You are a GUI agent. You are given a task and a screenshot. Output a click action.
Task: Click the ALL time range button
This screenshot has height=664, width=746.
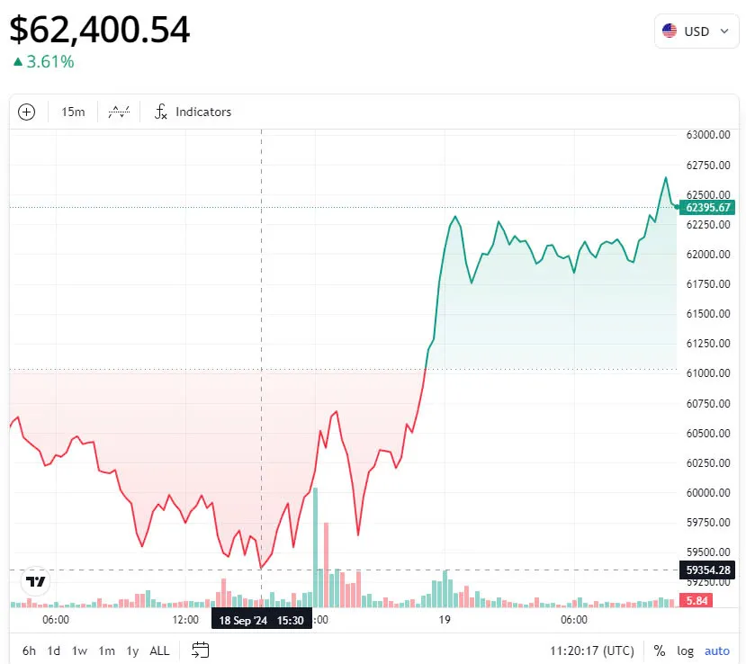(159, 651)
